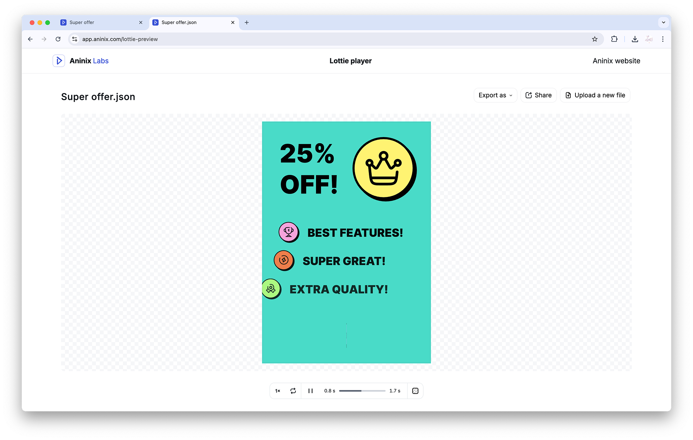The width and height of the screenshot is (693, 440).
Task: Expand the Export as dropdown
Action: (x=495, y=95)
